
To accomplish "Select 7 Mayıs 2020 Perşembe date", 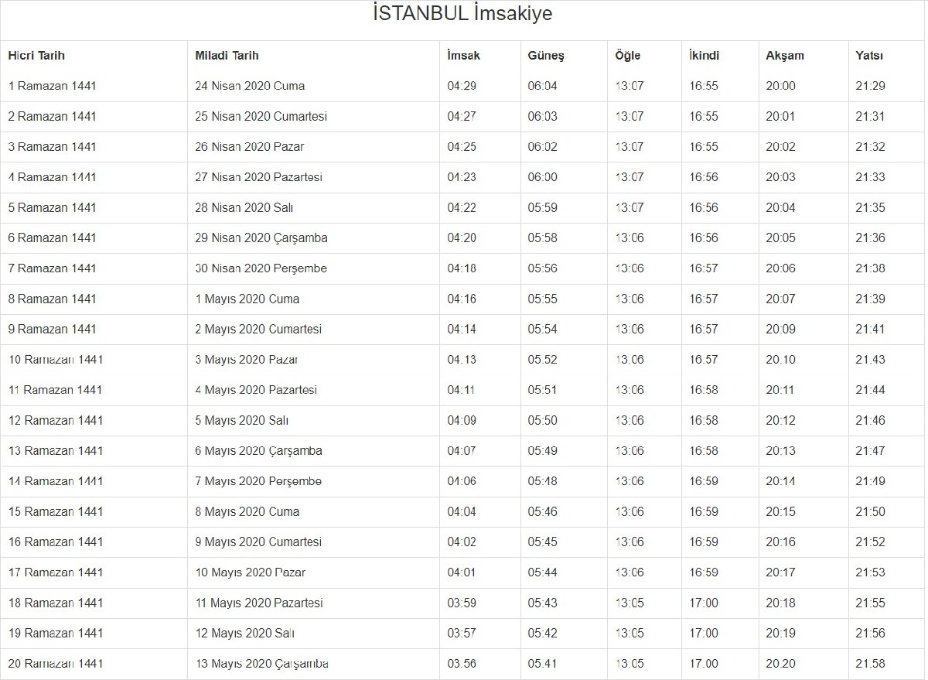I will [258, 481].
